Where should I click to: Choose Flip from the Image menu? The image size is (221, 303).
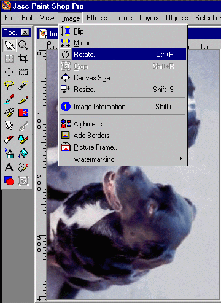coord(123,31)
